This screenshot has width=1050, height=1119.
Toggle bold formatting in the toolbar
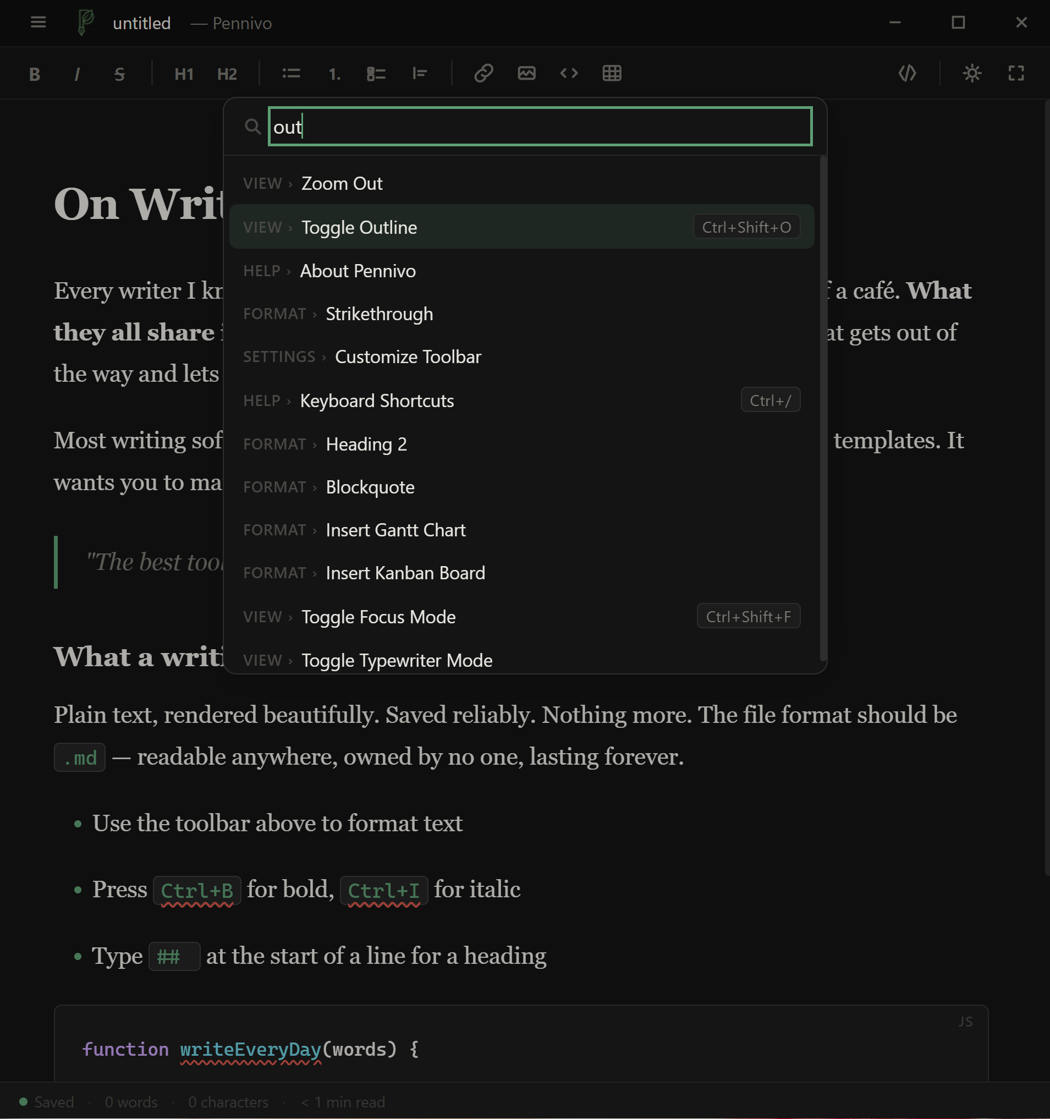coord(34,73)
